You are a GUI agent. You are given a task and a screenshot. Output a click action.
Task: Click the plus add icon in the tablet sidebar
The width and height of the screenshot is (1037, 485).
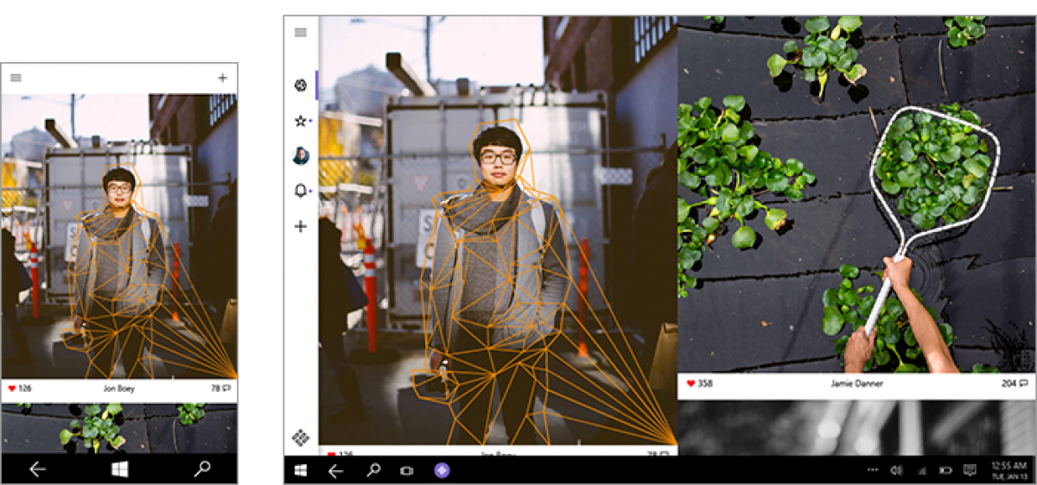[x=301, y=226]
